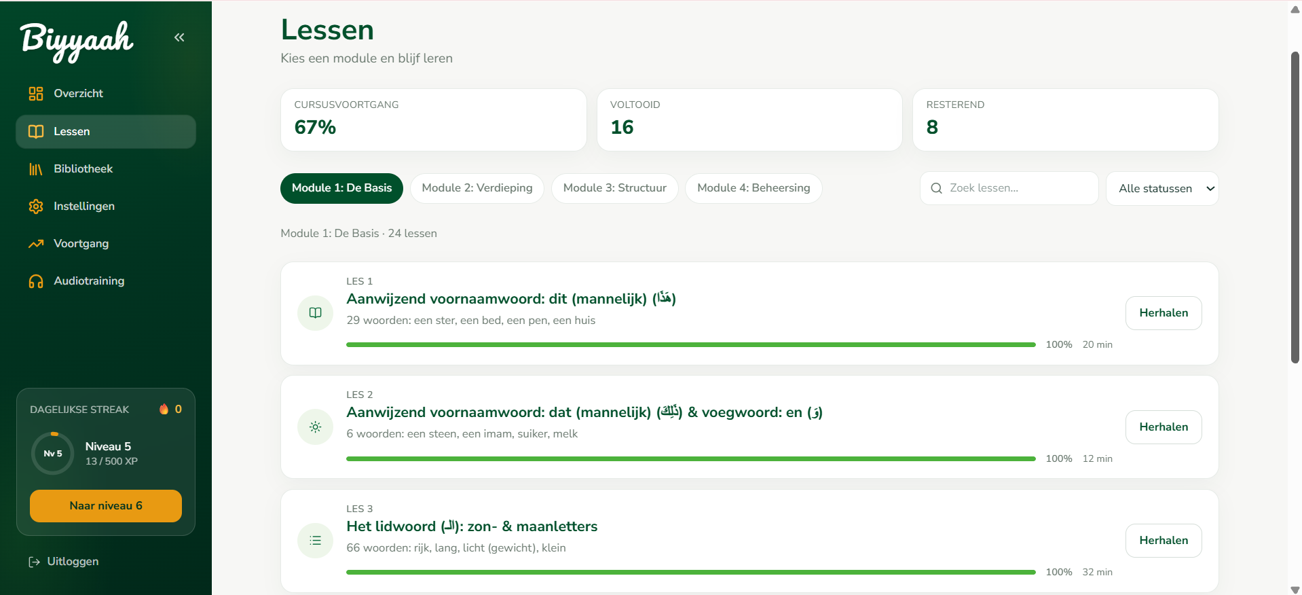Click the Cursusvoortgang 67% value
The image size is (1302, 595).
315,127
